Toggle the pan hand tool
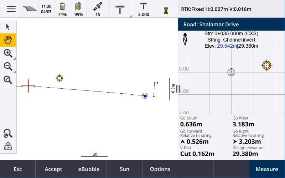 [8, 40]
